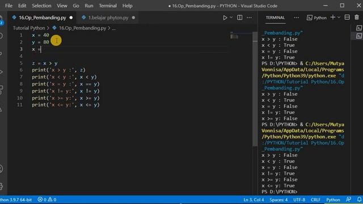
Task: Click the errors and warnings status indicator
Action: (47, 199)
